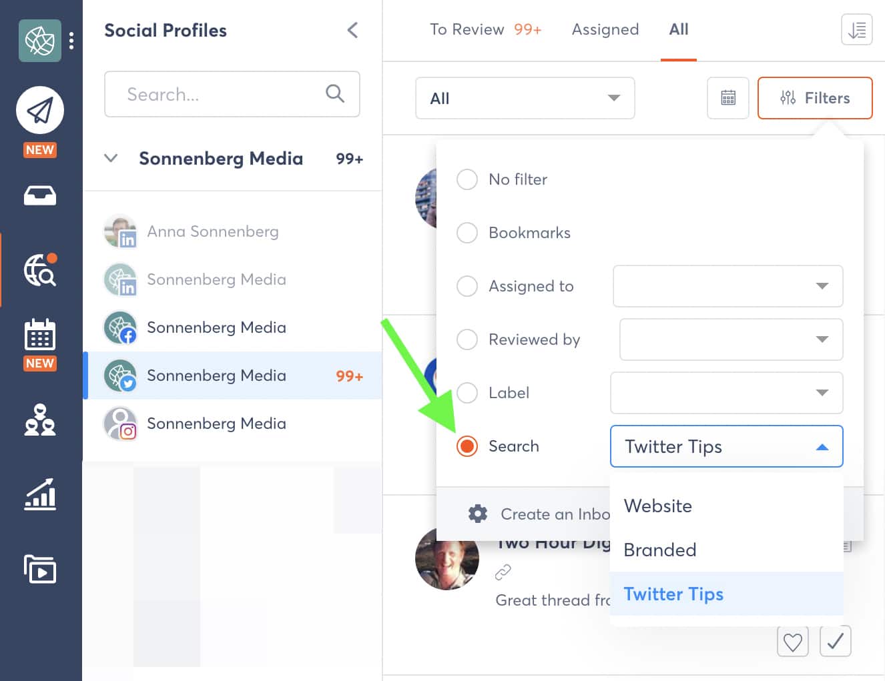Open the date picker calendar button
Screen dimensions: 885x681
click(x=728, y=98)
